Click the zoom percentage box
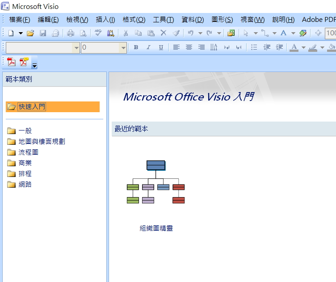The image size is (336, 282). pos(330,33)
